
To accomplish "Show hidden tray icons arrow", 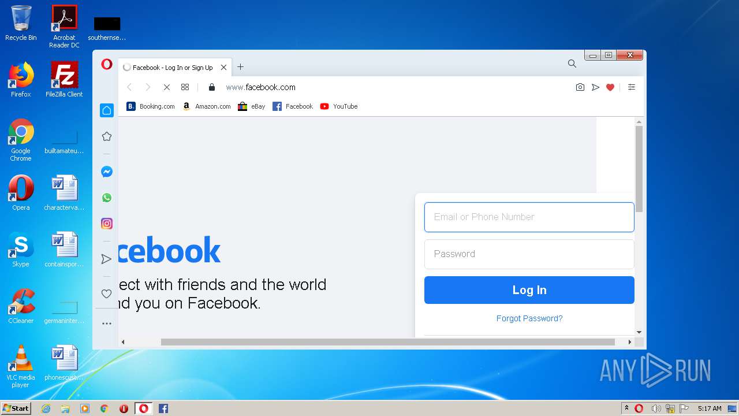I will (x=626, y=408).
